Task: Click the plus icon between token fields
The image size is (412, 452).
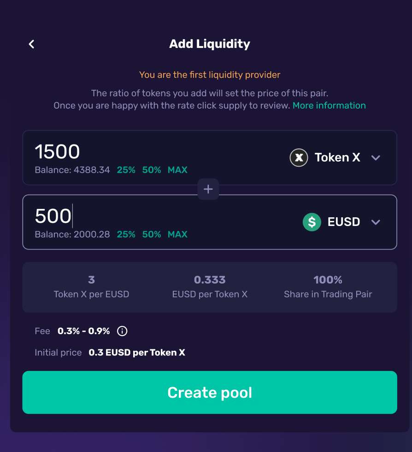Action: 208,189
